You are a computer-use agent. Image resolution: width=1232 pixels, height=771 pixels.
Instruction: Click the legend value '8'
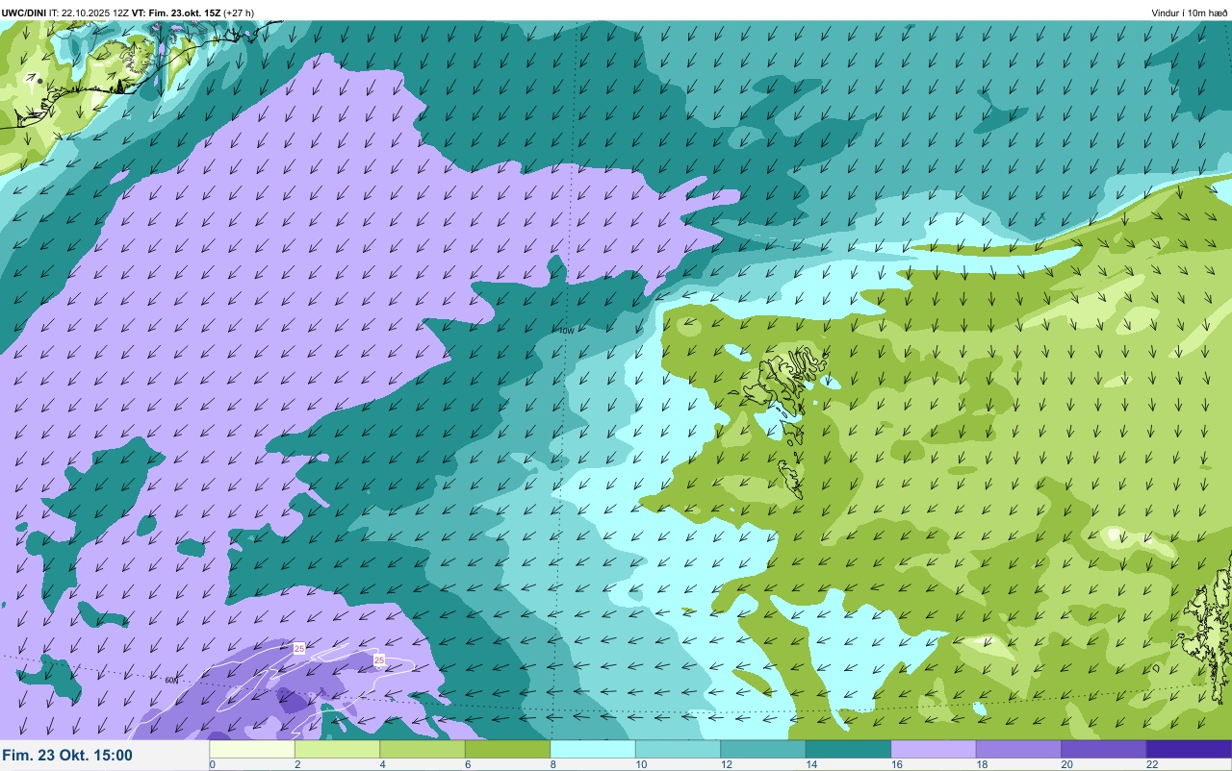click(x=553, y=764)
